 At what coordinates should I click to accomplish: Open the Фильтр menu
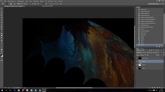(x=42, y=1)
